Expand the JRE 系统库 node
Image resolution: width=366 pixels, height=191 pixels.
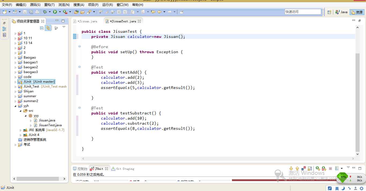20,130
